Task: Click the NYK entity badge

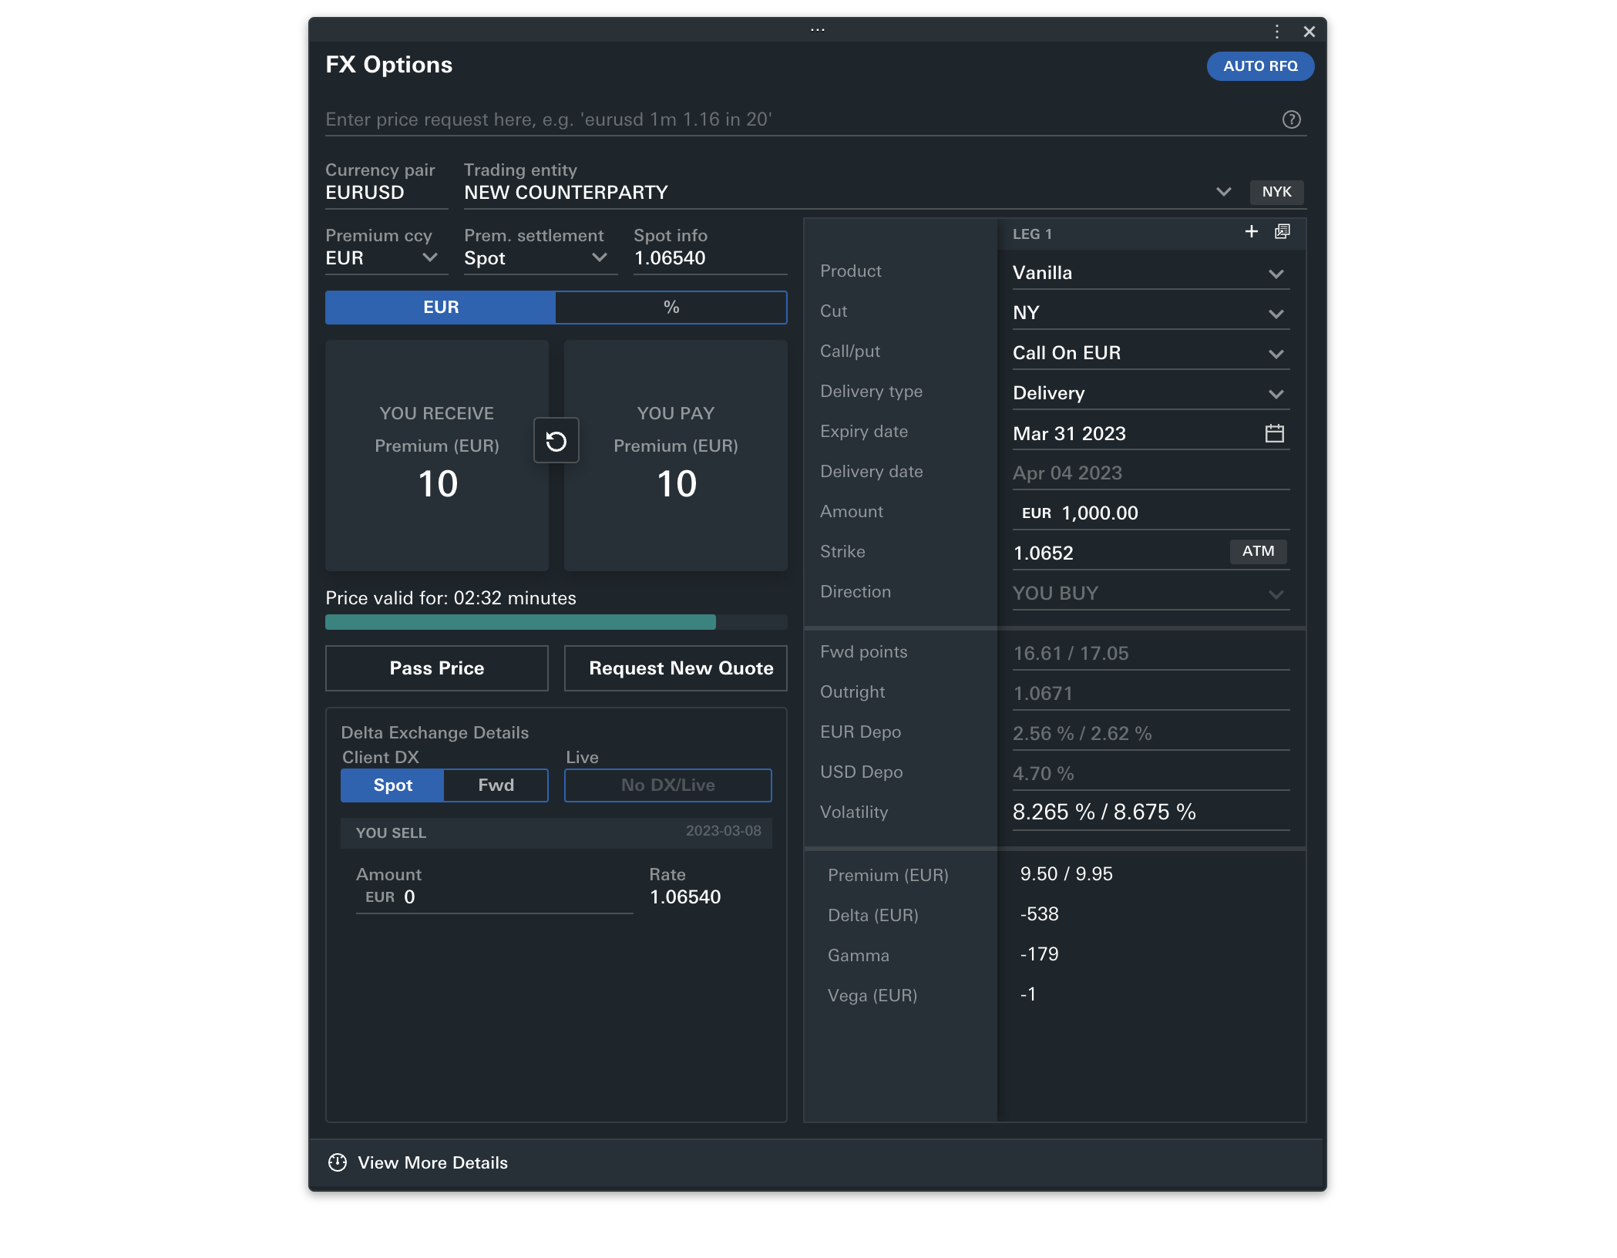Action: pos(1276,192)
